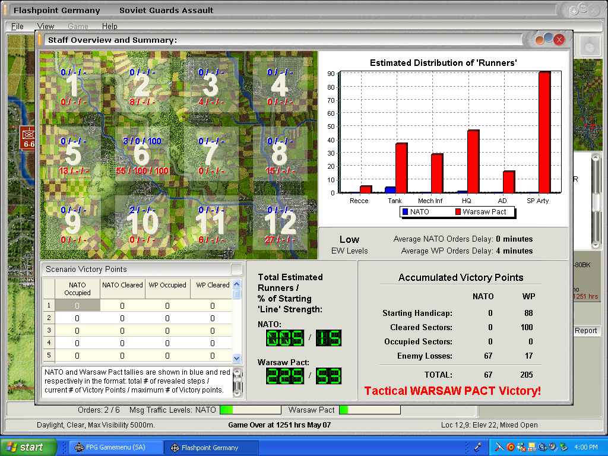The width and height of the screenshot is (608, 456).
Task: Click the pen icon left of the system tray
Action: pyautogui.click(x=478, y=447)
